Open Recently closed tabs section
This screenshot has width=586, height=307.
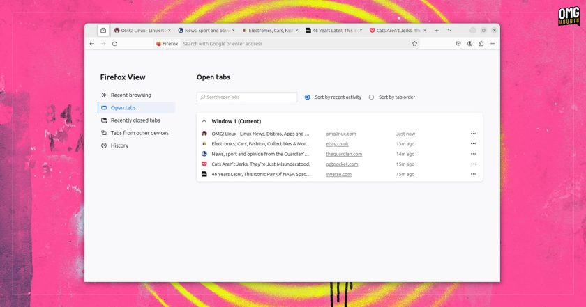pos(136,120)
